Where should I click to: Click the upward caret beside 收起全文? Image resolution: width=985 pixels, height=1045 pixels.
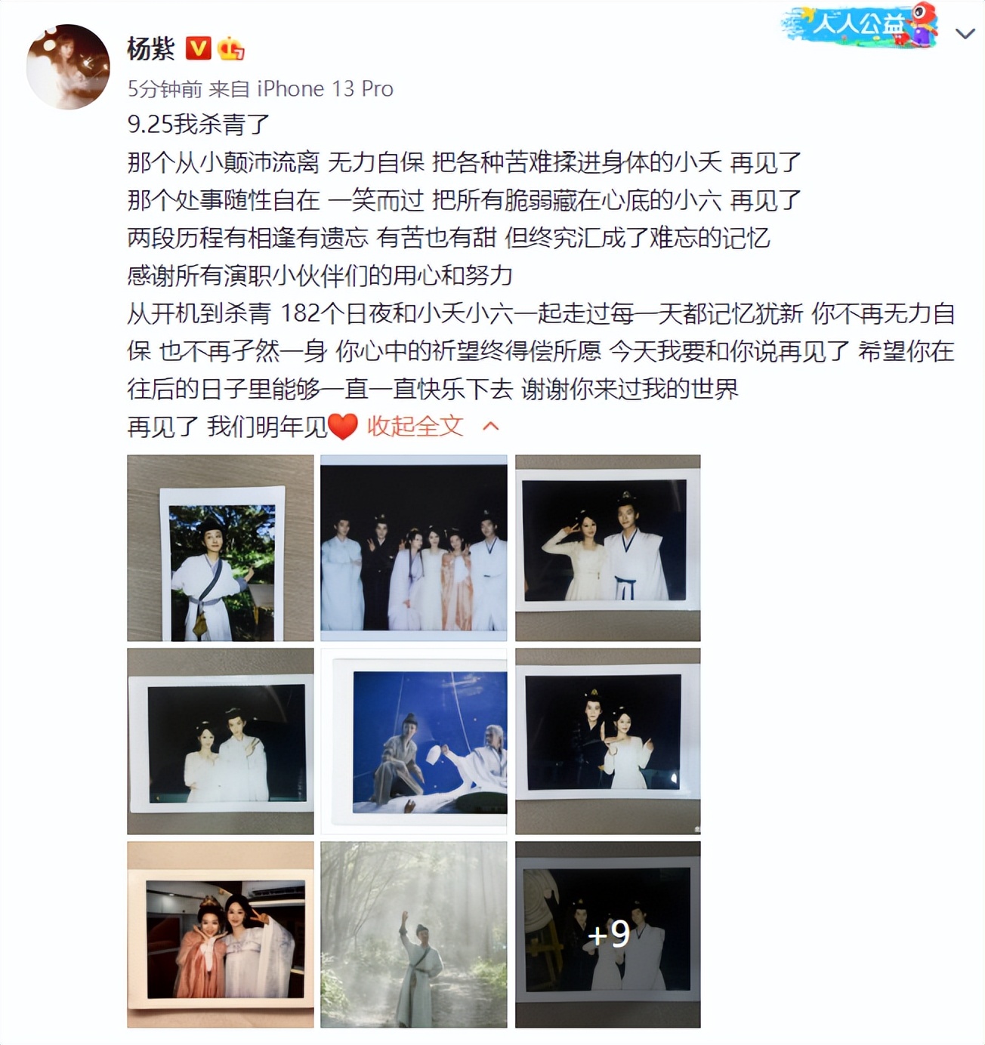point(491,427)
